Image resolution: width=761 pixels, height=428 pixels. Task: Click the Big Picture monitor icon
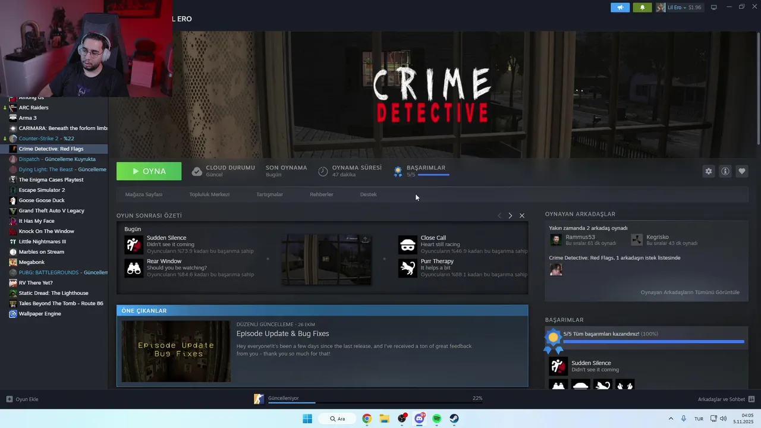[714, 8]
